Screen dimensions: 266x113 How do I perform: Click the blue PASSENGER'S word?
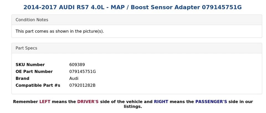(x=211, y=102)
